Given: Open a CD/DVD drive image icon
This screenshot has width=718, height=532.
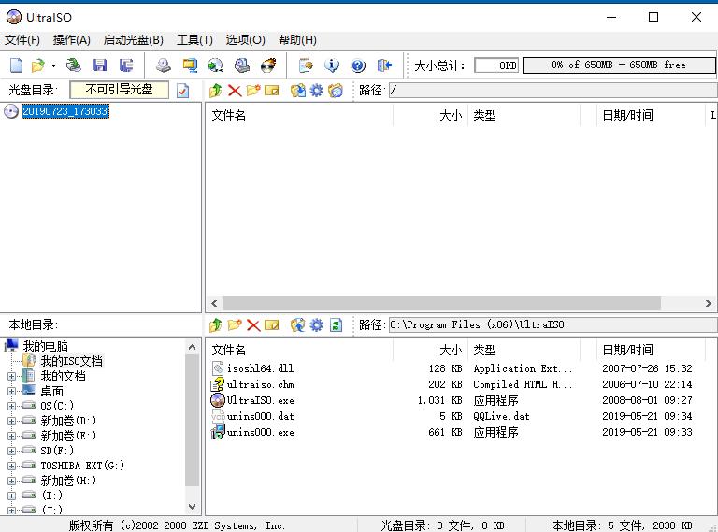Looking at the screenshot, I should point(73,65).
